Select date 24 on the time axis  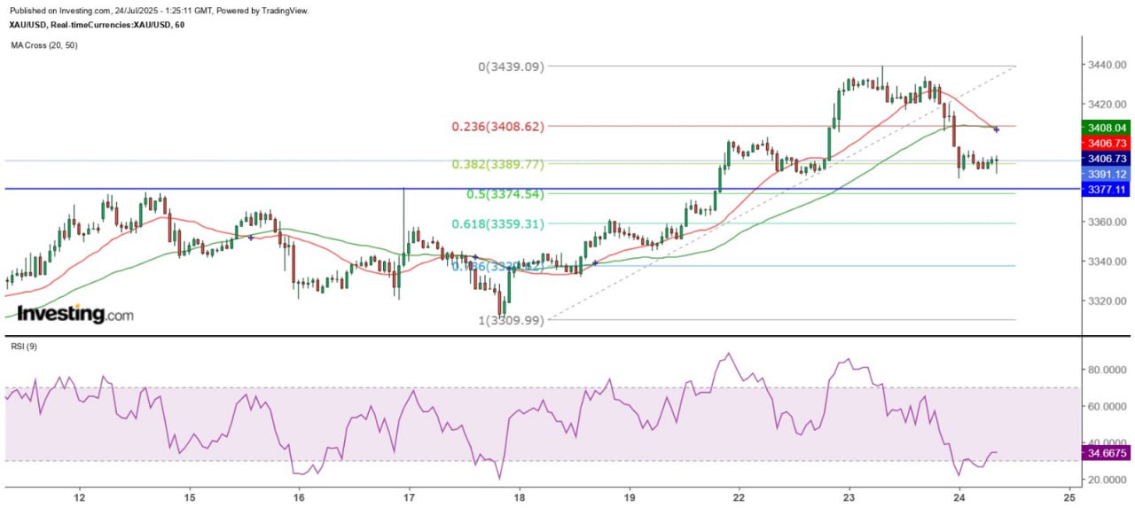(959, 496)
